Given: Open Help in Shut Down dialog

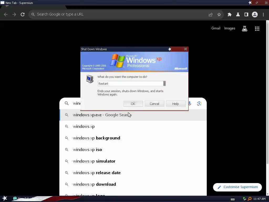Looking at the screenshot, I should (x=175, y=104).
